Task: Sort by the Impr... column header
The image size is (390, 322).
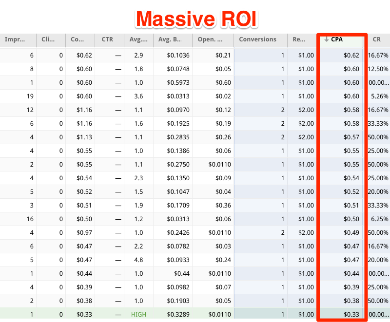Action: [18, 40]
